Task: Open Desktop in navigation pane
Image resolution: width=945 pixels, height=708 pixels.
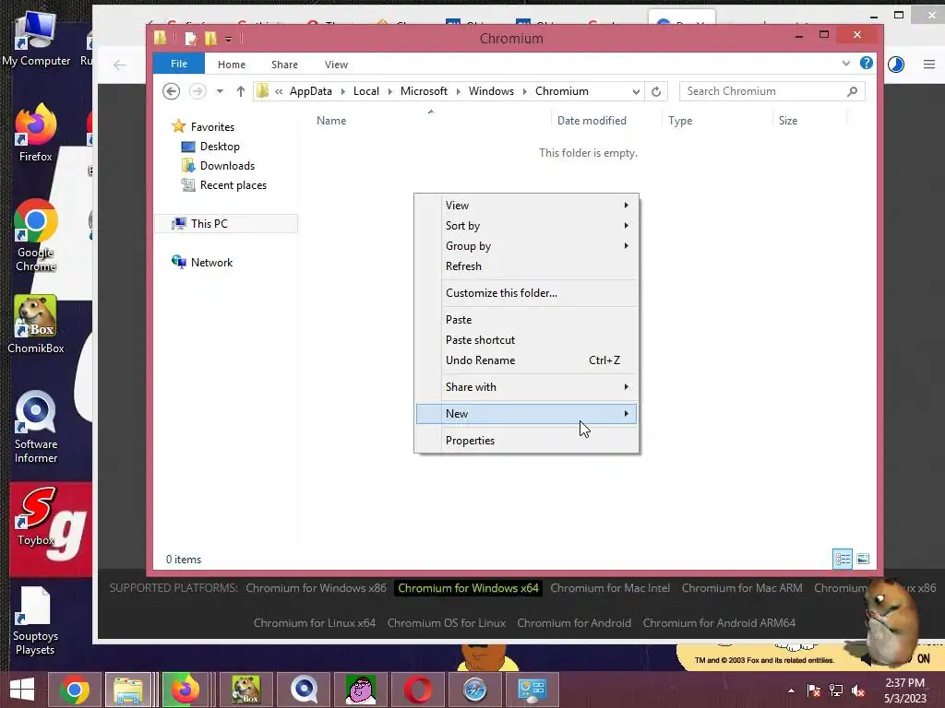Action: [x=220, y=147]
